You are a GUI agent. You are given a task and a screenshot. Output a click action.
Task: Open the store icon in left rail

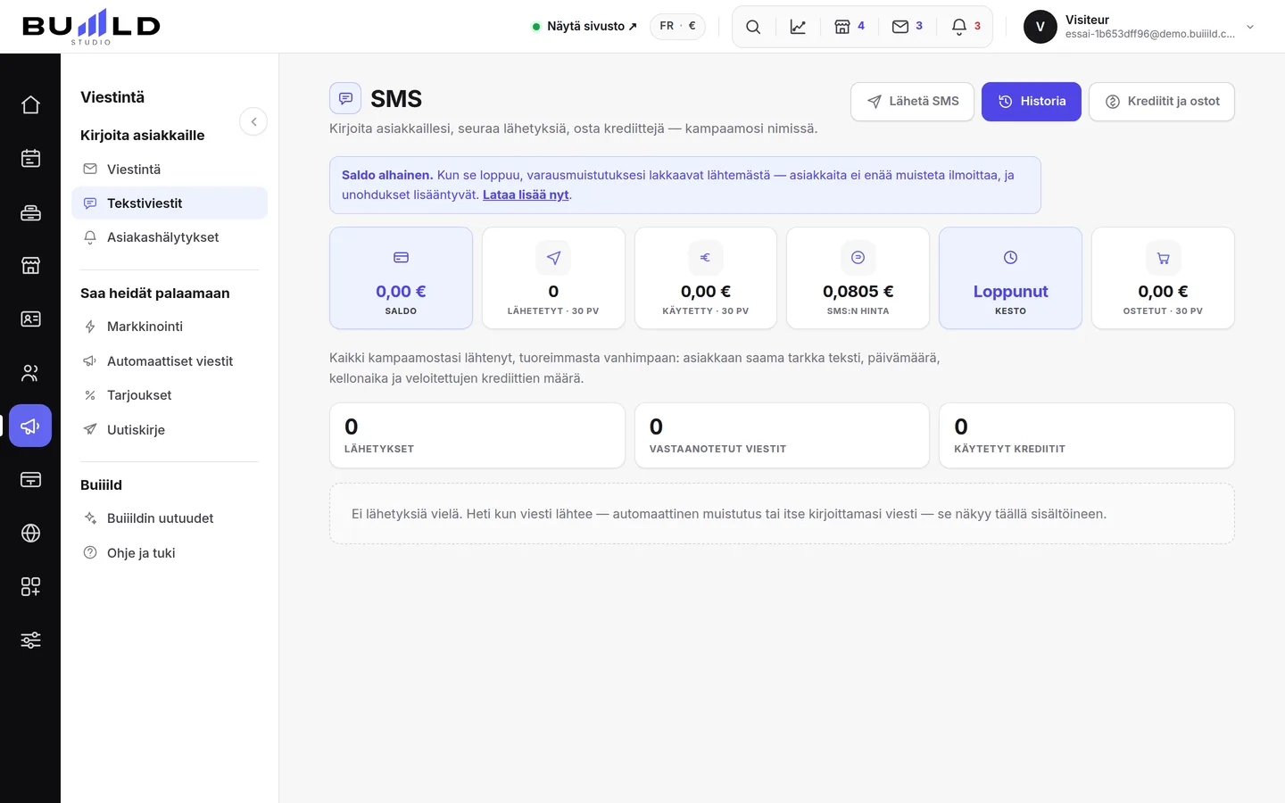tap(30, 266)
